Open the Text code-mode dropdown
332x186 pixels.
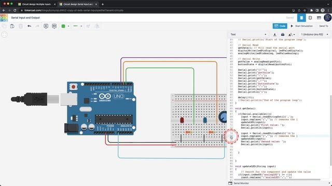(x=248, y=35)
